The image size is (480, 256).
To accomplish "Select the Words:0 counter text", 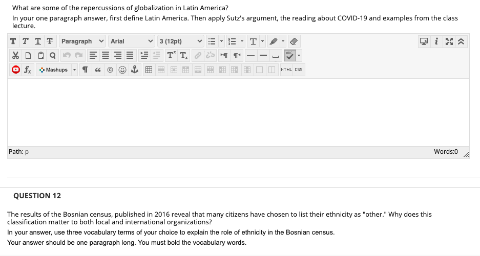I will pos(446,152).
